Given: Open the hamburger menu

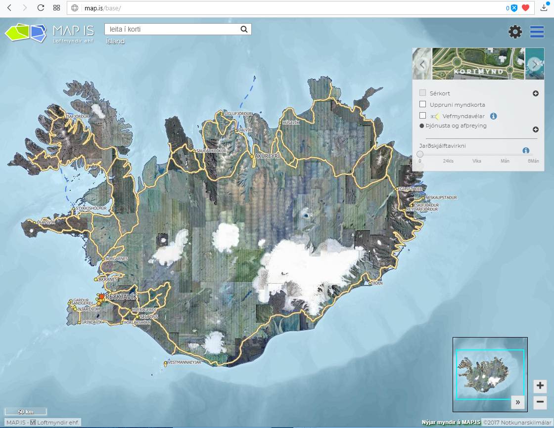Looking at the screenshot, I should pos(537,32).
